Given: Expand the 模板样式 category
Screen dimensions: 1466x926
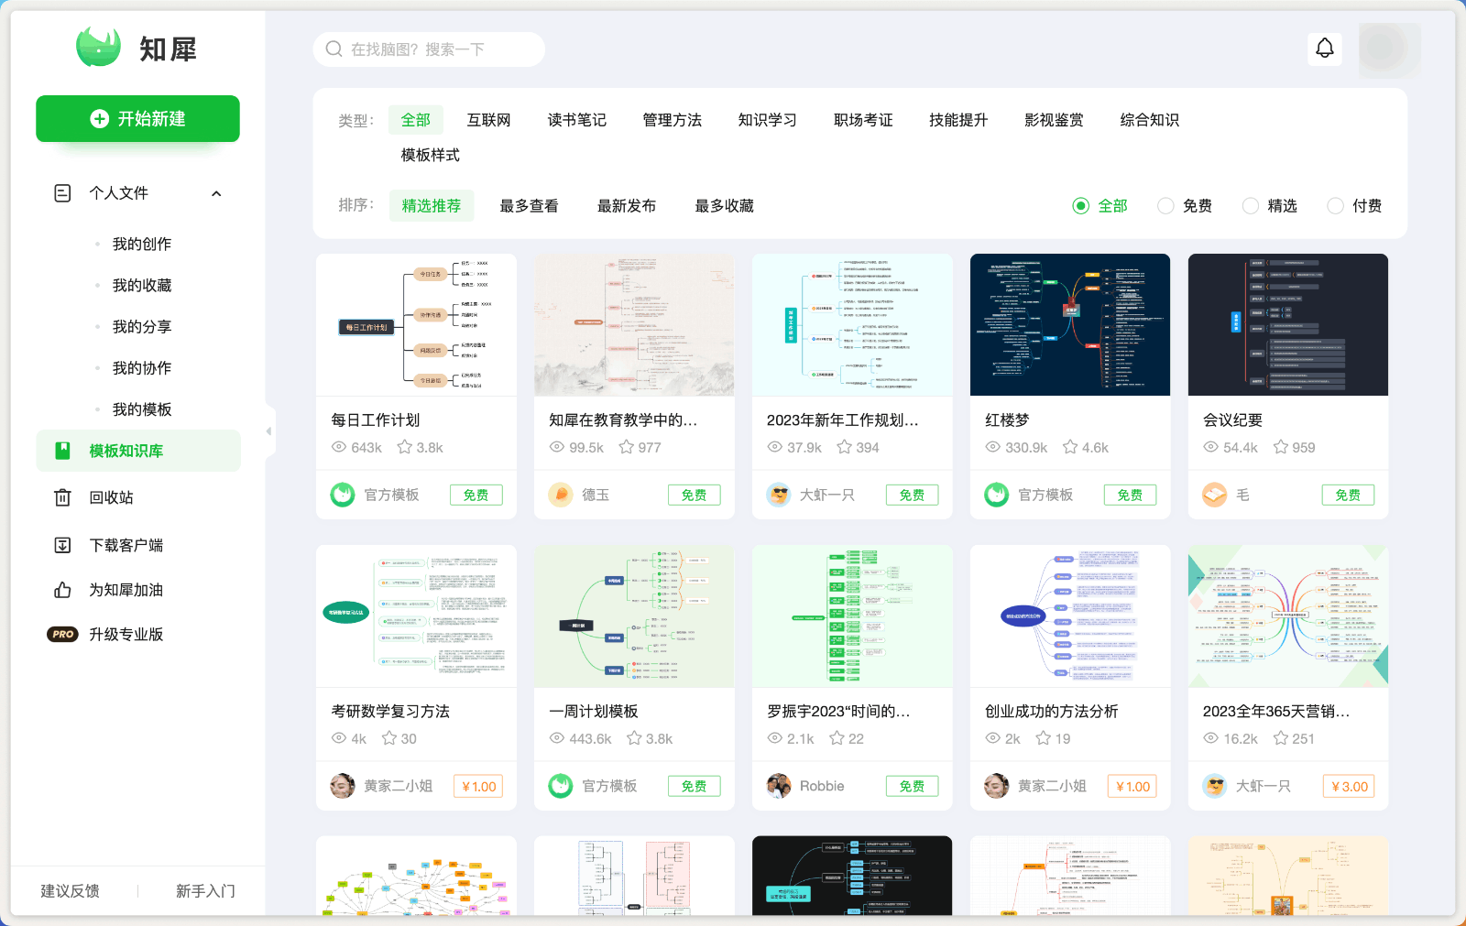Looking at the screenshot, I should 428,155.
